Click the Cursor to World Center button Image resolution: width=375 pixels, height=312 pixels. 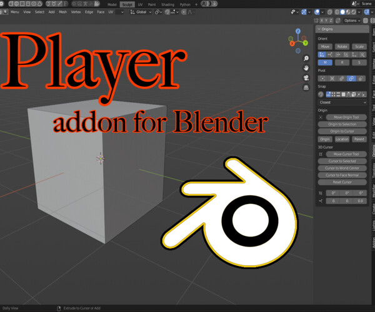pos(342,168)
